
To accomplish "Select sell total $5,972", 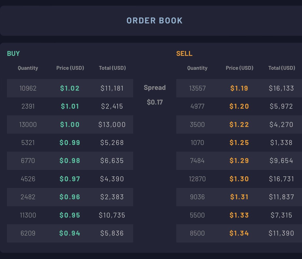I will pos(281,106).
